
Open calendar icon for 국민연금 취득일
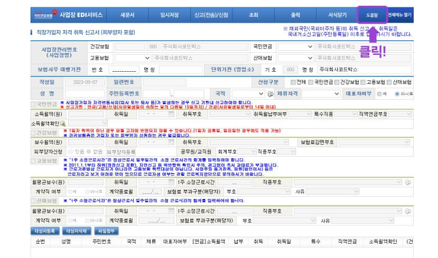pyautogui.click(x=172, y=113)
